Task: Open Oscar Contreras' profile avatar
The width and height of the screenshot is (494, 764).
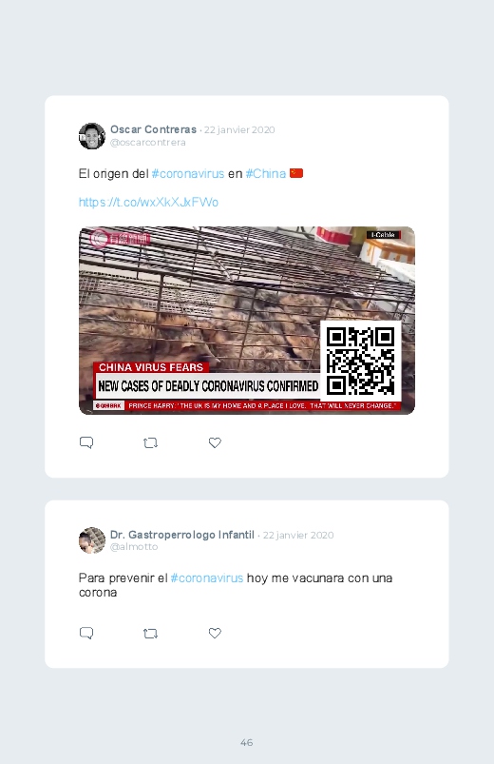Action: click(x=92, y=136)
